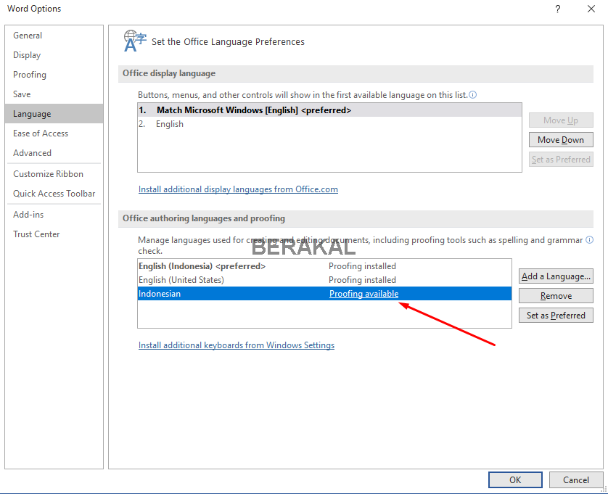Image resolution: width=608 pixels, height=494 pixels.
Task: Click the Cancel button
Action: [576, 479]
